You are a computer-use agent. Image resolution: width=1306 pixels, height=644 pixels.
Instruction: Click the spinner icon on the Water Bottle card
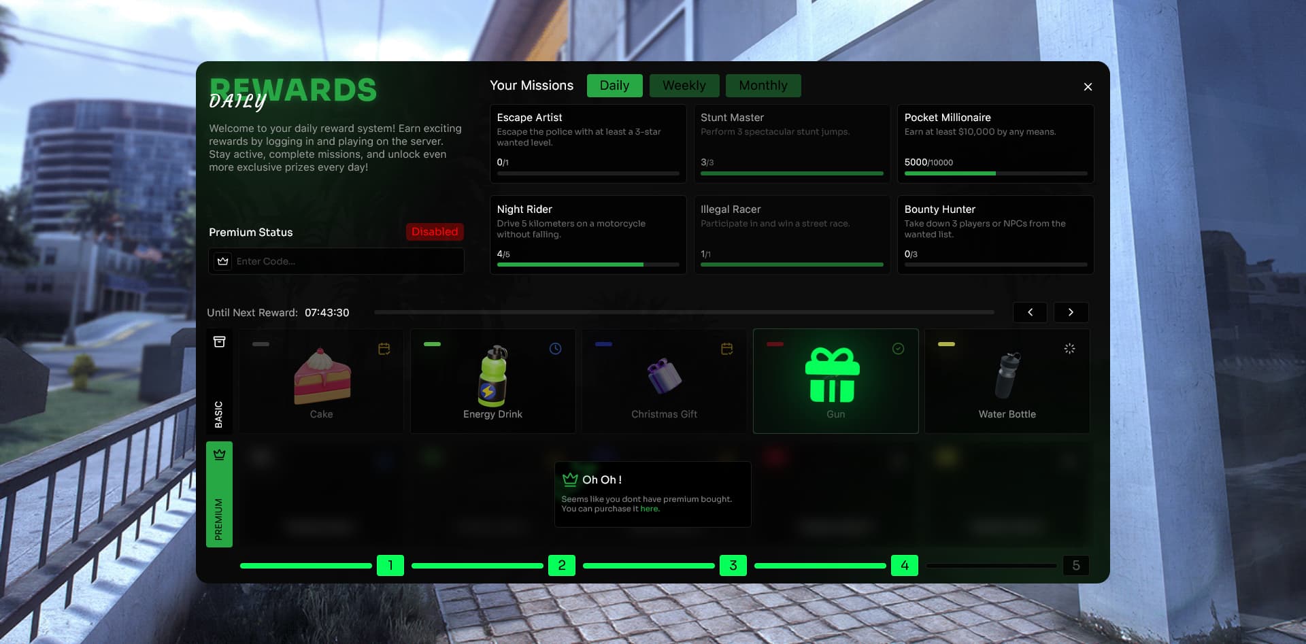click(1070, 348)
